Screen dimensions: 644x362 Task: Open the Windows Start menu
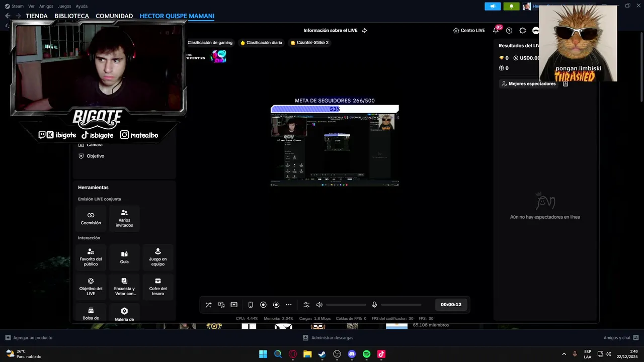click(x=263, y=354)
